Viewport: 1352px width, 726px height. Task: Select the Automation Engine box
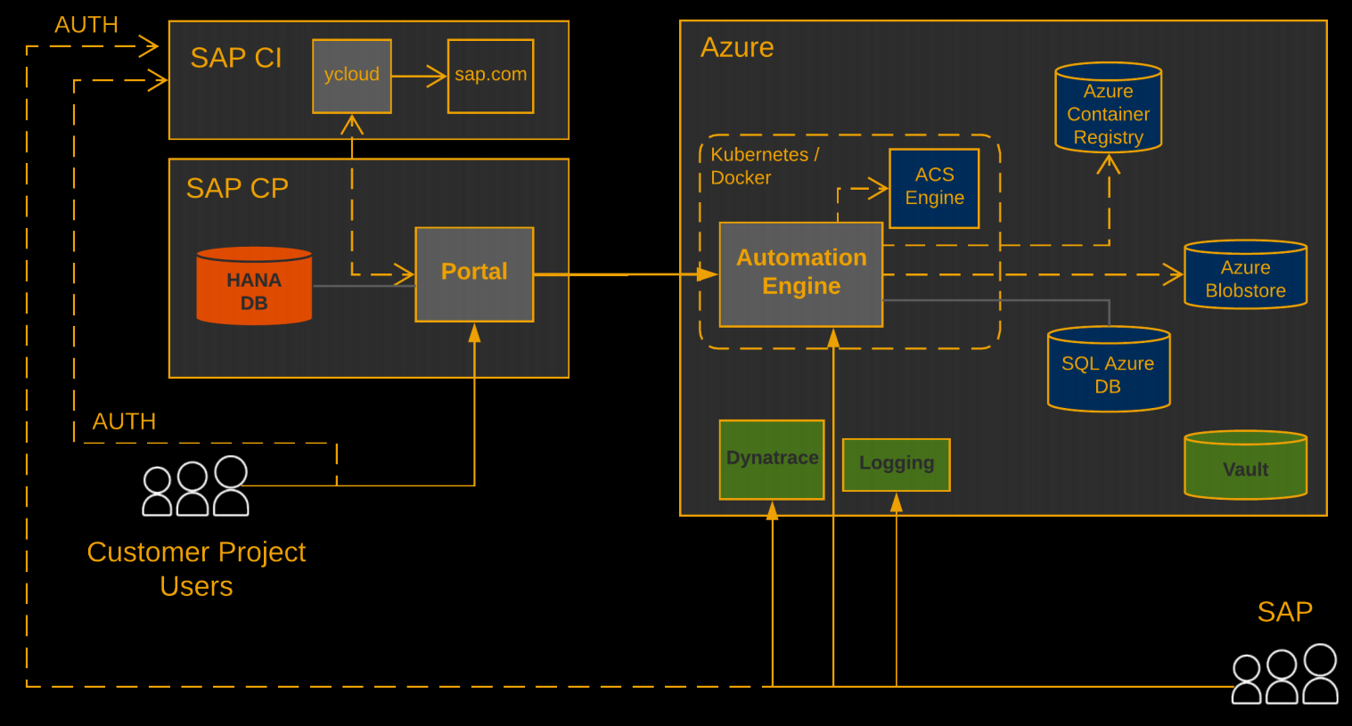(801, 274)
